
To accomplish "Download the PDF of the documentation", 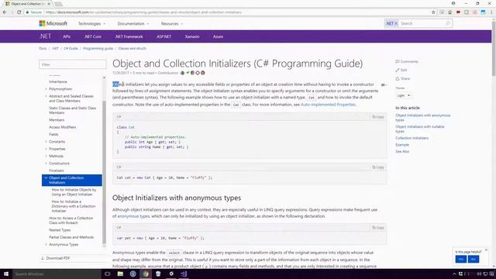I will coord(56,258).
